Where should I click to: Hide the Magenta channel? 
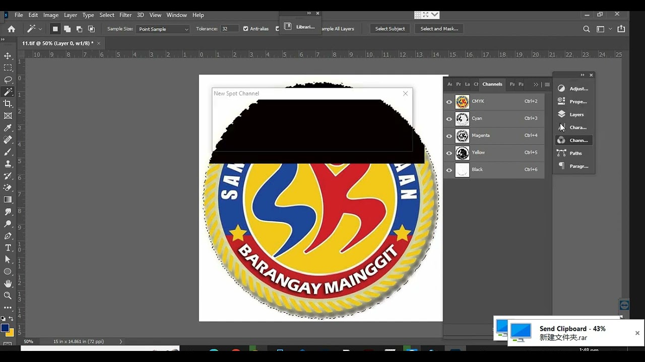(x=449, y=136)
